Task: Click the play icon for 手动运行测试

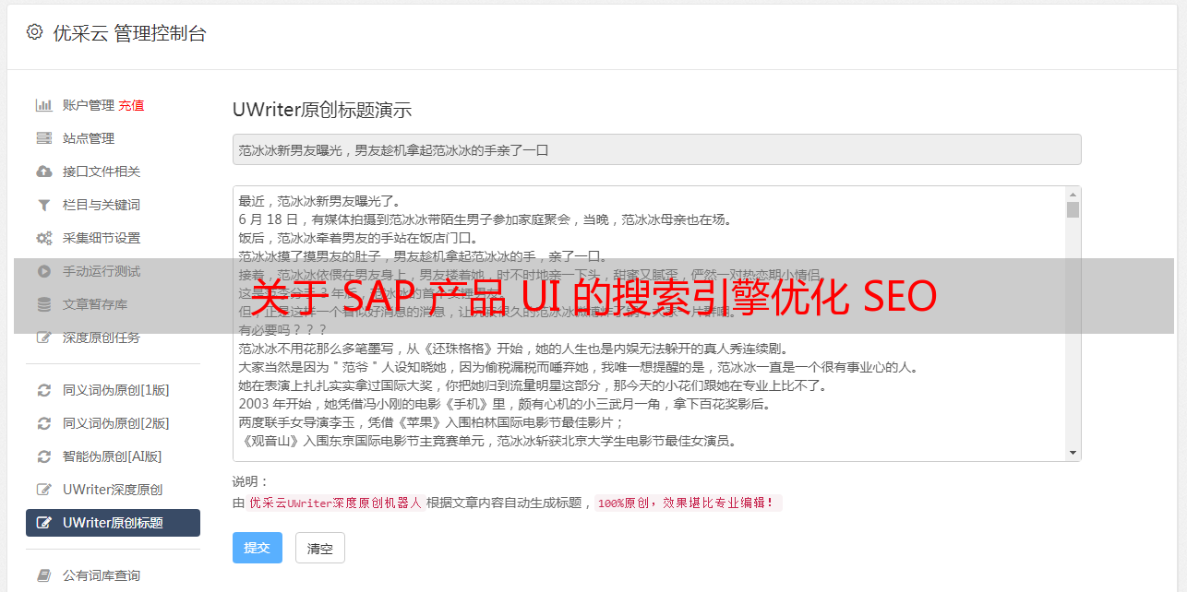Action: click(43, 271)
